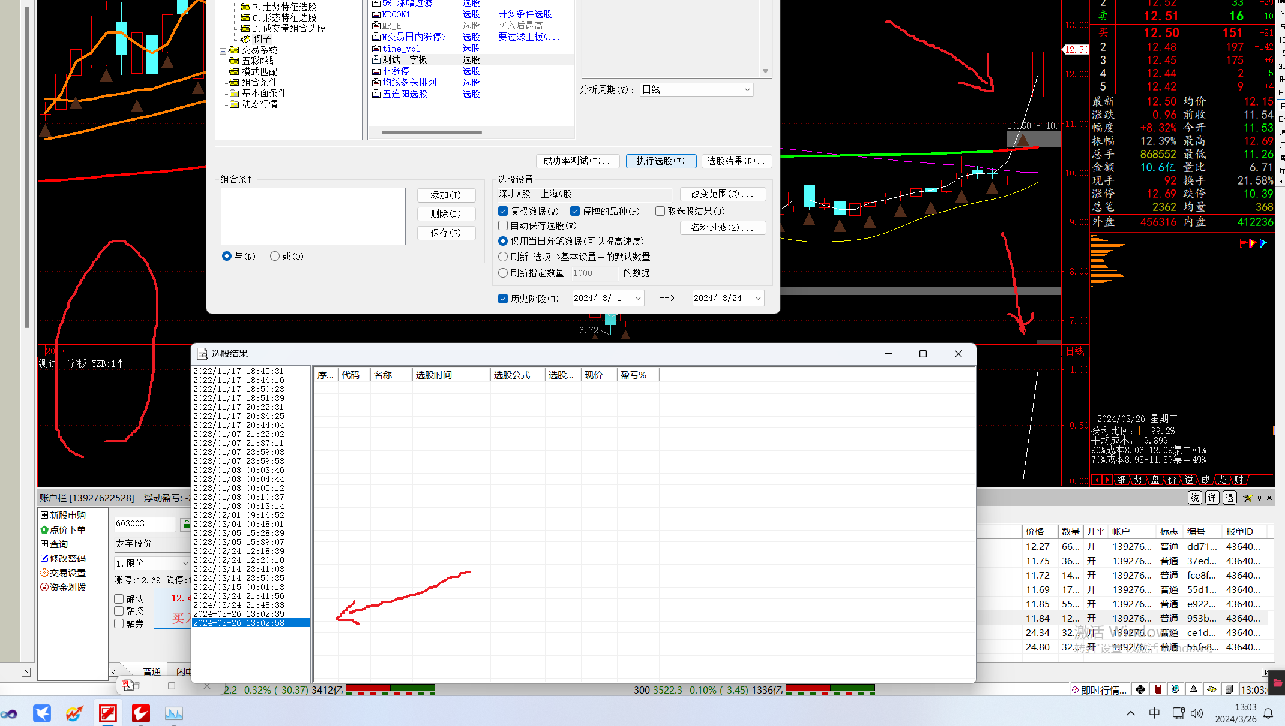1285x726 pixels.
Task: Click the 选股结果 window title icon
Action: click(x=202, y=354)
